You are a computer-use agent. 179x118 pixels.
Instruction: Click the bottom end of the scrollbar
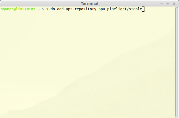click(x=177, y=117)
